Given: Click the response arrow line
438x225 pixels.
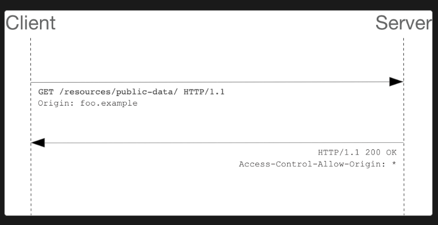Looking at the screenshot, I should (x=224, y=143).
